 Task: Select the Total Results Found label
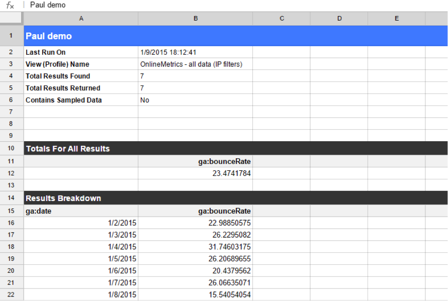tap(81, 76)
